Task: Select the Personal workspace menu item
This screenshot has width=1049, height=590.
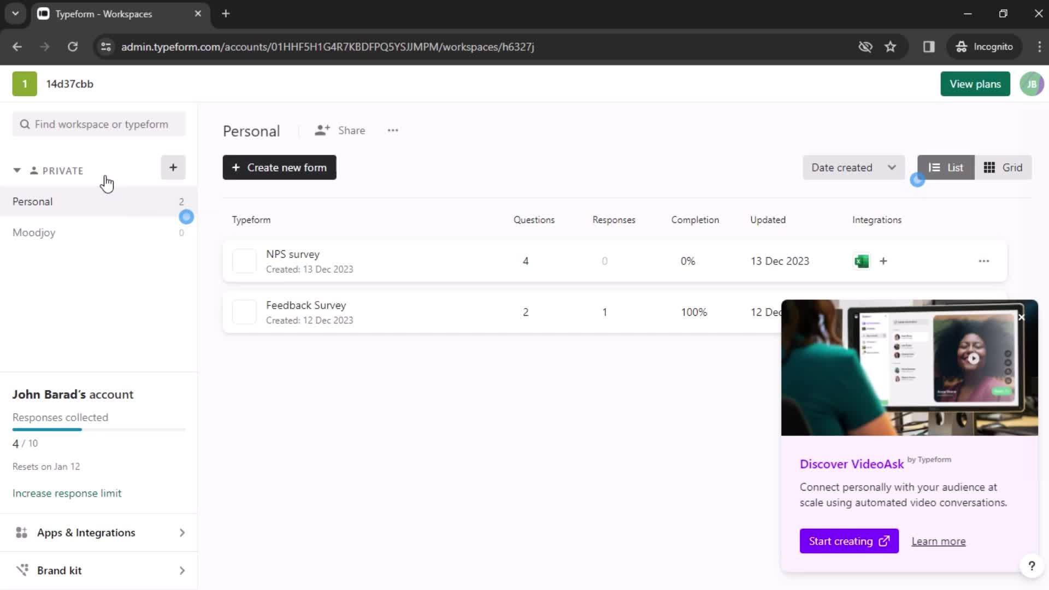Action: coord(32,201)
